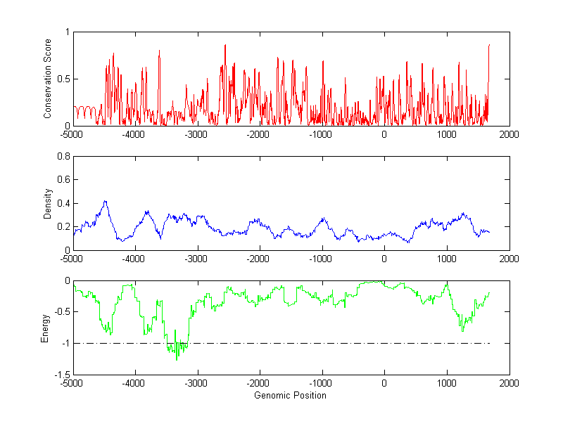Image resolution: width=563 pixels, height=421 pixels.
Task: Click x-tick "-2000" under Energy plot
Action: (258, 383)
